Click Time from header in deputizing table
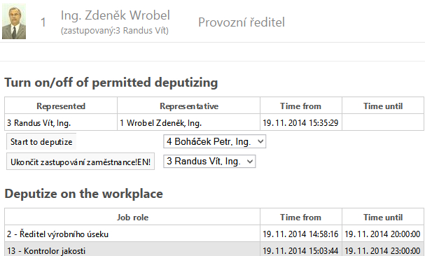 click(x=301, y=106)
